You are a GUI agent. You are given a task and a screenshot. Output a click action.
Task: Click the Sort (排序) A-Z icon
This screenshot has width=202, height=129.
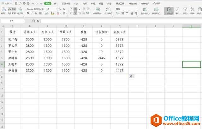coord(192,9)
